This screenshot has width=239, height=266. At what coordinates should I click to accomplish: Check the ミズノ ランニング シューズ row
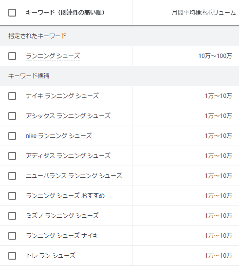[12, 216]
